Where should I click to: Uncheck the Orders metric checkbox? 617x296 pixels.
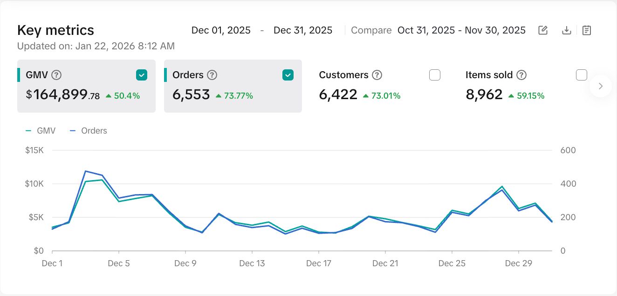(288, 75)
